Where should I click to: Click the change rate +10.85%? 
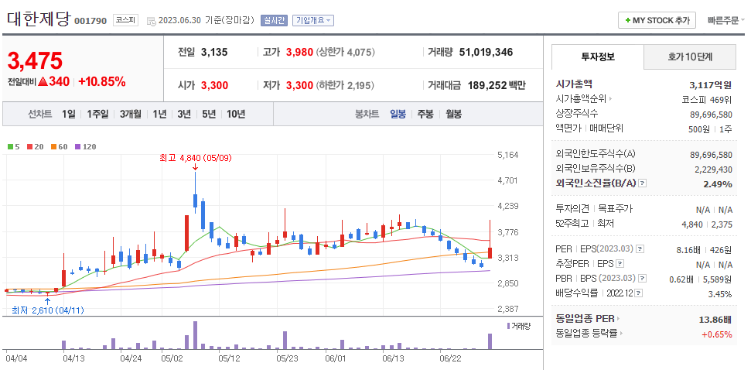coord(101,81)
